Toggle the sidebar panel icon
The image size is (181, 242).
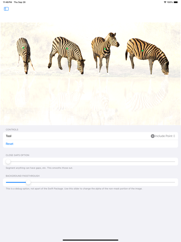click(x=6, y=9)
